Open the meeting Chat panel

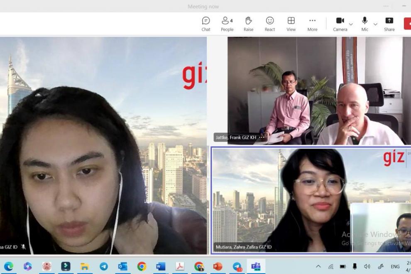pyautogui.click(x=206, y=24)
